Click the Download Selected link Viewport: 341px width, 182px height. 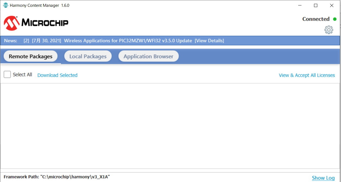pos(57,75)
